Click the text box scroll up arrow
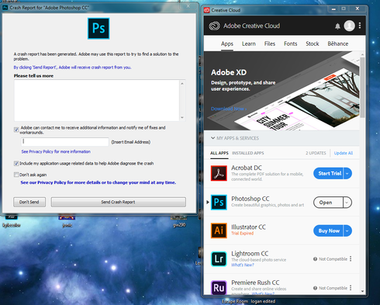 point(182,84)
